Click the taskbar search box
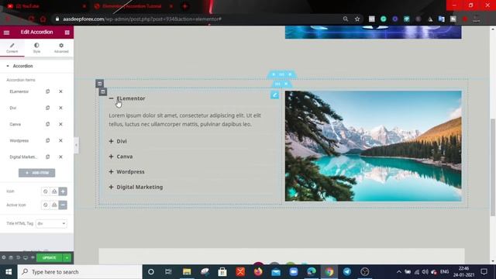This screenshot has height=279, width=496. (x=80, y=272)
